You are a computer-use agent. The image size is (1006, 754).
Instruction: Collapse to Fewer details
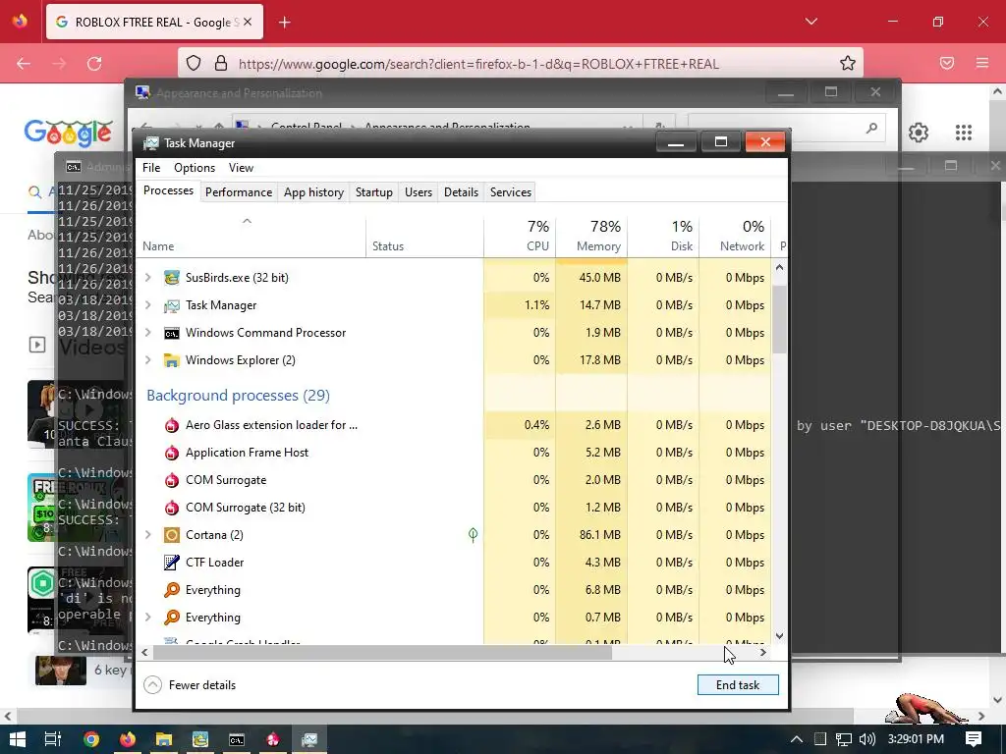pyautogui.click(x=190, y=684)
